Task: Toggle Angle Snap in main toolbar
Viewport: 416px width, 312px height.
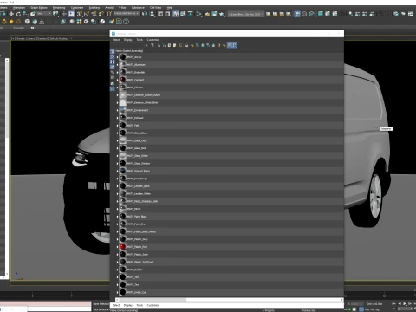Action: tap(87, 14)
